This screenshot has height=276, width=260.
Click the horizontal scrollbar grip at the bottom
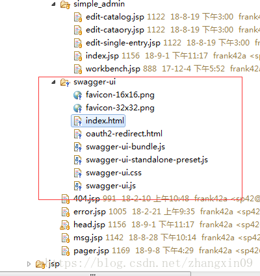[93, 275]
